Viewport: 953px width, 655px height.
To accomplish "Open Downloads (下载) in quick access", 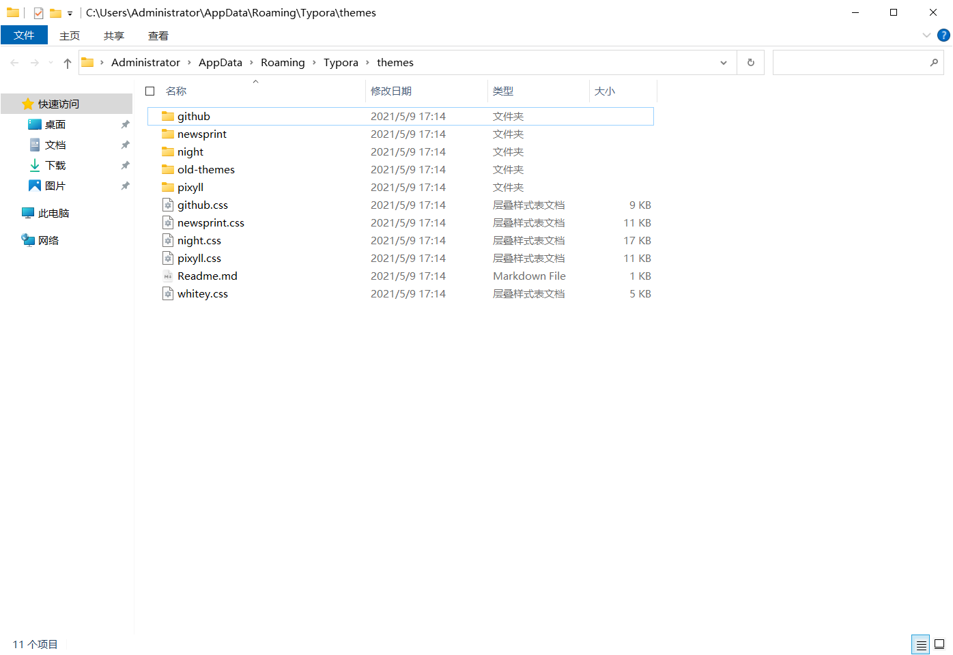I will pos(55,165).
